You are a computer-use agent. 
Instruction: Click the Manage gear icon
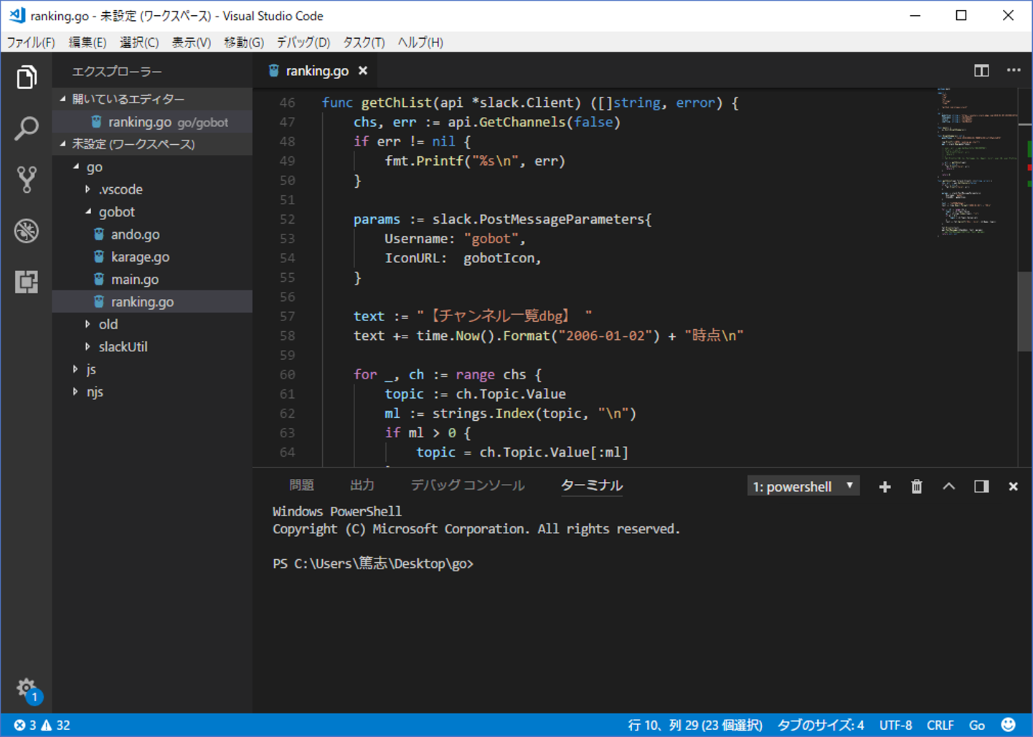coord(26,688)
